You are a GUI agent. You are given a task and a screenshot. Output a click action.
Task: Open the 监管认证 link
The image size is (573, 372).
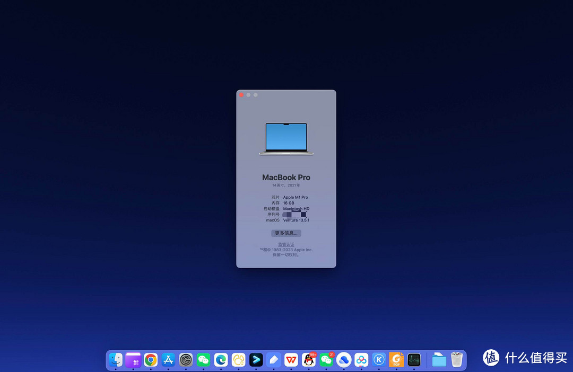pos(286,245)
